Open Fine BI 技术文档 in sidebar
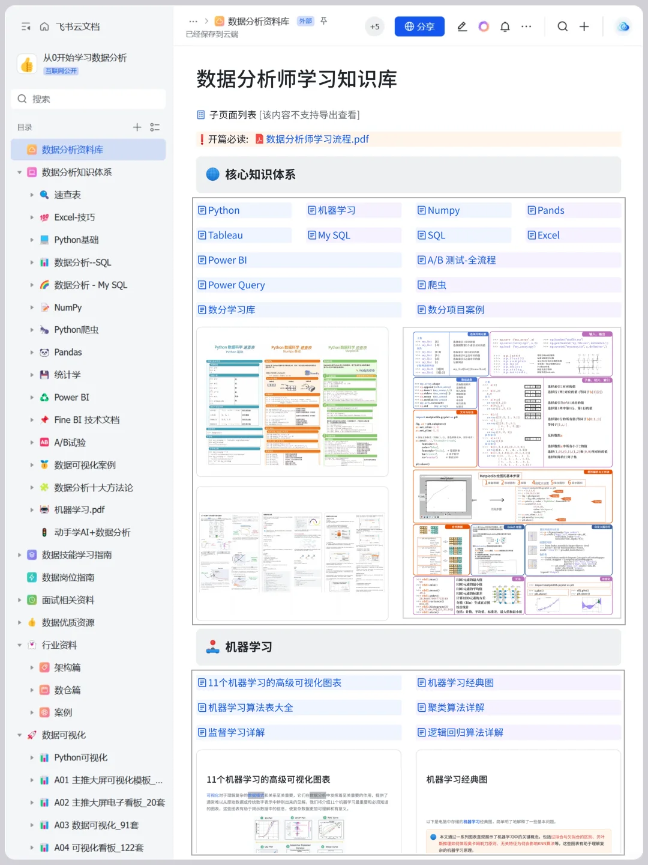 coord(87,420)
